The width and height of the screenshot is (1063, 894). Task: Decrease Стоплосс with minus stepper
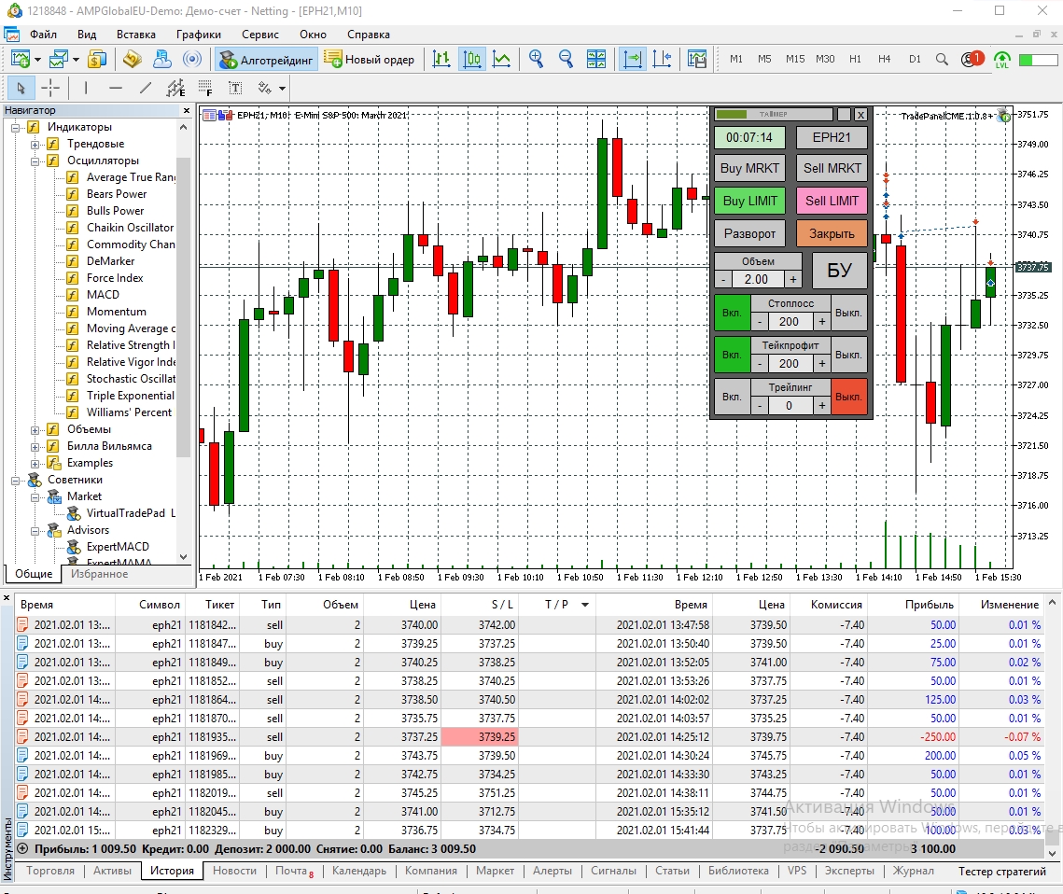point(760,321)
